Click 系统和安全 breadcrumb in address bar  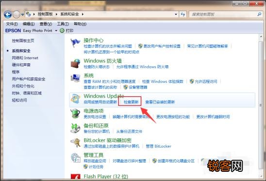coord(69,14)
